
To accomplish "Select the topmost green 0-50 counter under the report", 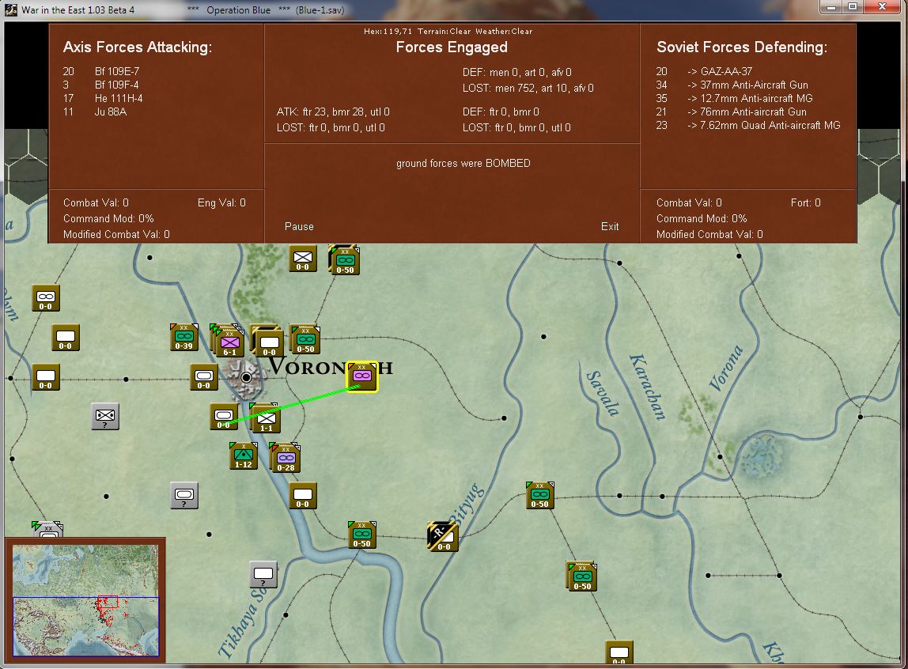I will pyautogui.click(x=345, y=260).
